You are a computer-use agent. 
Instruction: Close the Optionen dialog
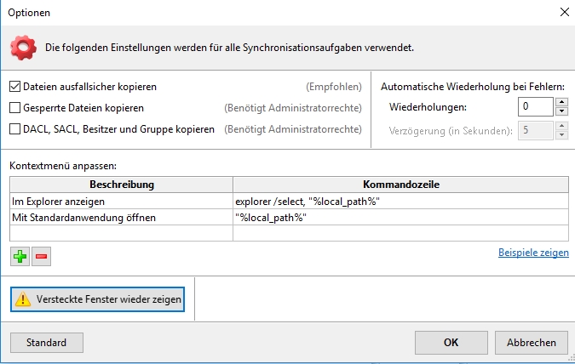pyautogui.click(x=565, y=12)
